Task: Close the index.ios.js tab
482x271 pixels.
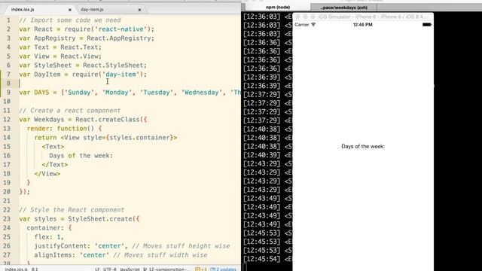Action: tap(70, 10)
